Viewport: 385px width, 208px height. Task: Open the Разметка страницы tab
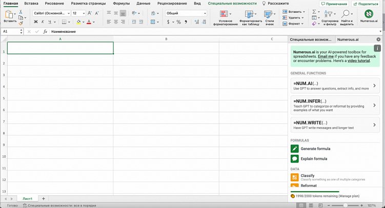(88, 4)
